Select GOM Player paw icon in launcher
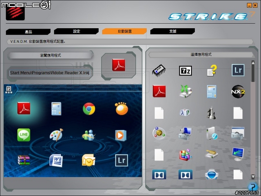This screenshot has width=261, height=196. tap(122, 109)
